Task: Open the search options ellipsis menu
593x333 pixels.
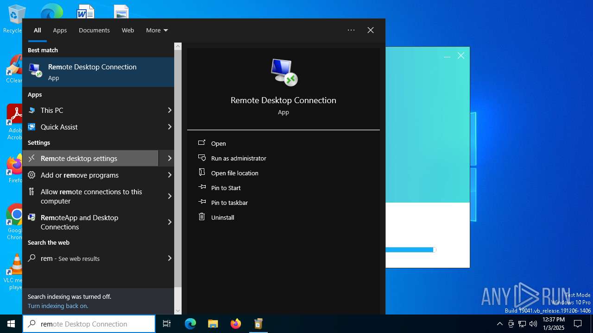Action: (351, 30)
